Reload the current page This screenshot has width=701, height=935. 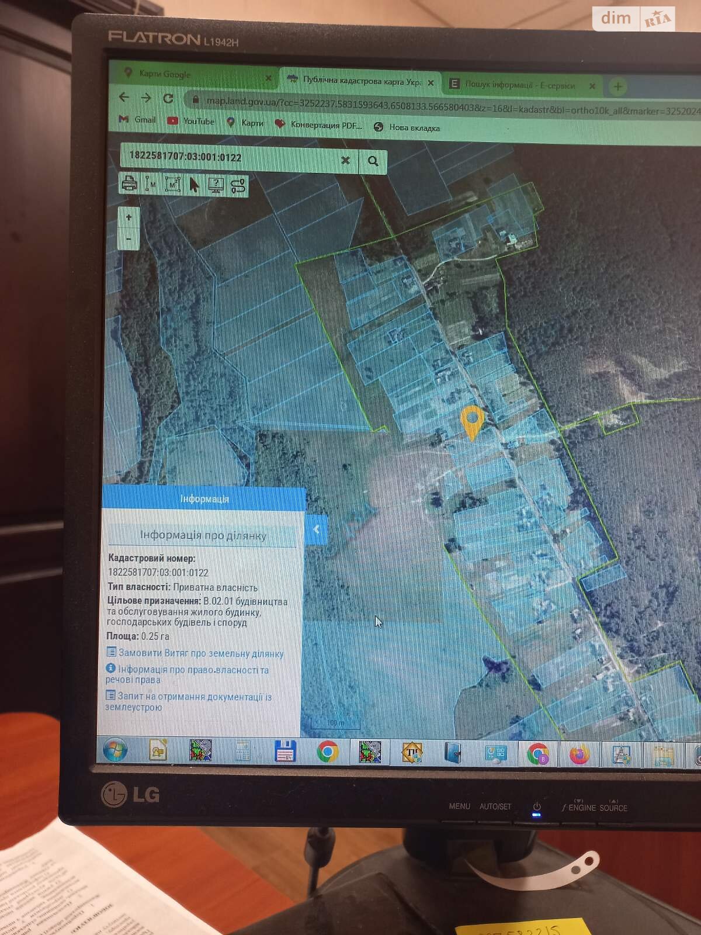pyautogui.click(x=168, y=98)
